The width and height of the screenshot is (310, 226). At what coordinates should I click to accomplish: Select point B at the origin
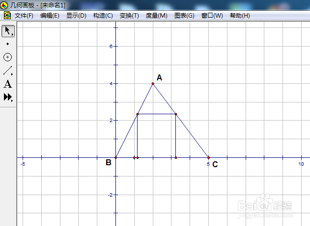(x=116, y=157)
